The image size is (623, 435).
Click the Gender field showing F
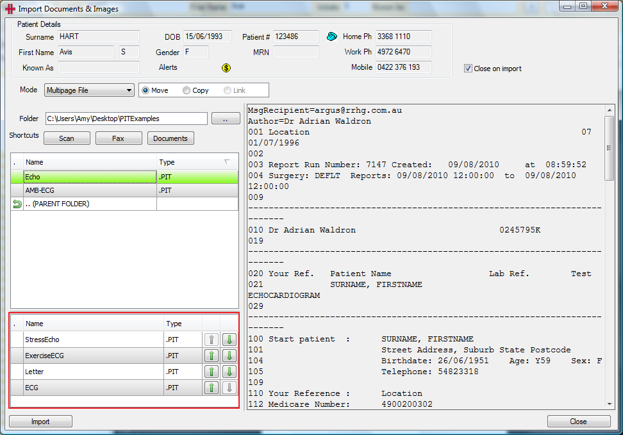click(196, 52)
